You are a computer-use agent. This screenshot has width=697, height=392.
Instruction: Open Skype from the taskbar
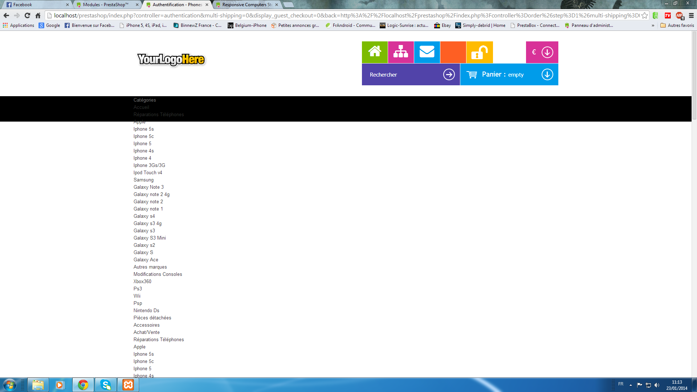[106, 385]
